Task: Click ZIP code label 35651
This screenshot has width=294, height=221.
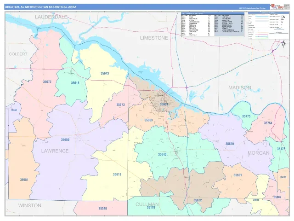Action: coord(24,180)
